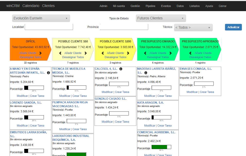The image size is (246, 156).
Task: Open client FILMPACK ARAGON RIOJA VASCONGADAS
Action: point(70,104)
